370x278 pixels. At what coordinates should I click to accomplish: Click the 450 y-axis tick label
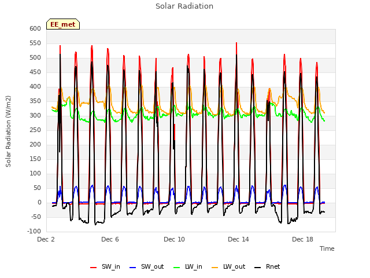35,72
